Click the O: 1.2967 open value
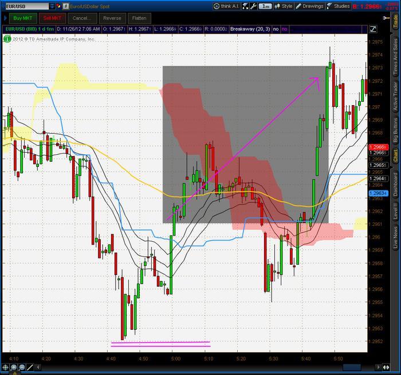The width and height of the screenshot is (401, 375). [113, 29]
